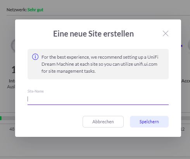Click the 48 timeline label behind dialog
Viewport: 190px width, 159px height.
coord(12,129)
